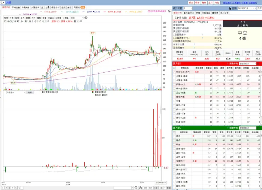Open the 行事曆 link
This screenshot has width=262, height=190.
244,3
